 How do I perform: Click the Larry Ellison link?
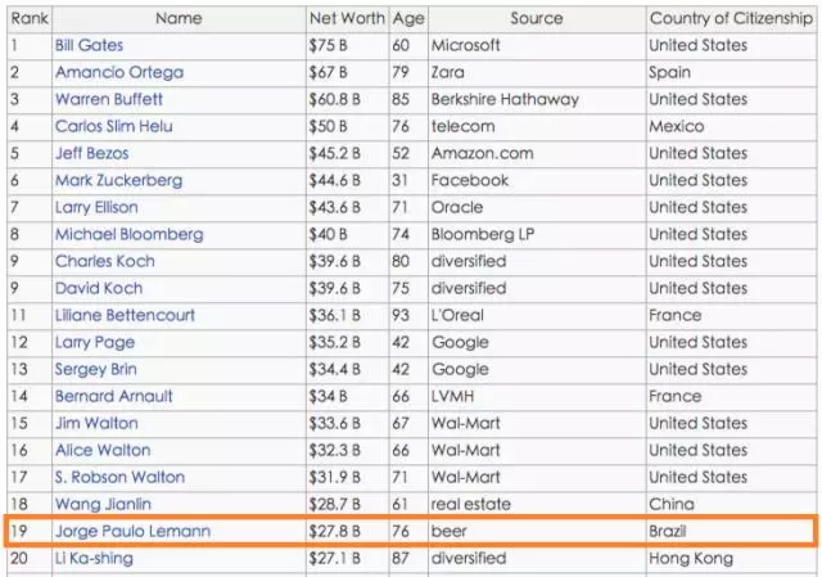(96, 208)
